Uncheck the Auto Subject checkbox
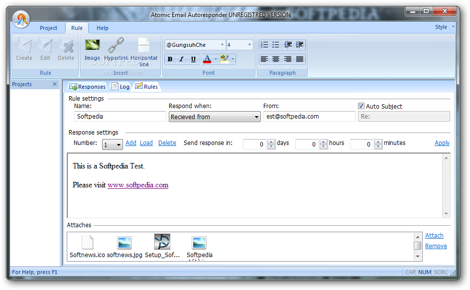The height and width of the screenshot is (290, 470). click(361, 106)
